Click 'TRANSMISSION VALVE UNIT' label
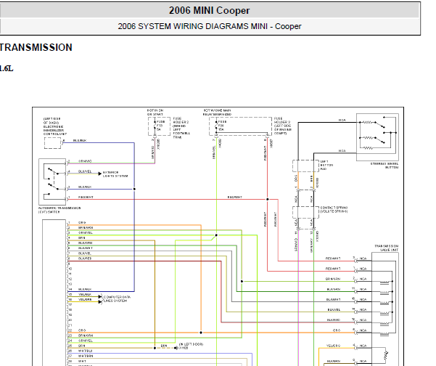Image resolution: width=436 pixels, height=366 pixels. pyautogui.click(x=386, y=248)
